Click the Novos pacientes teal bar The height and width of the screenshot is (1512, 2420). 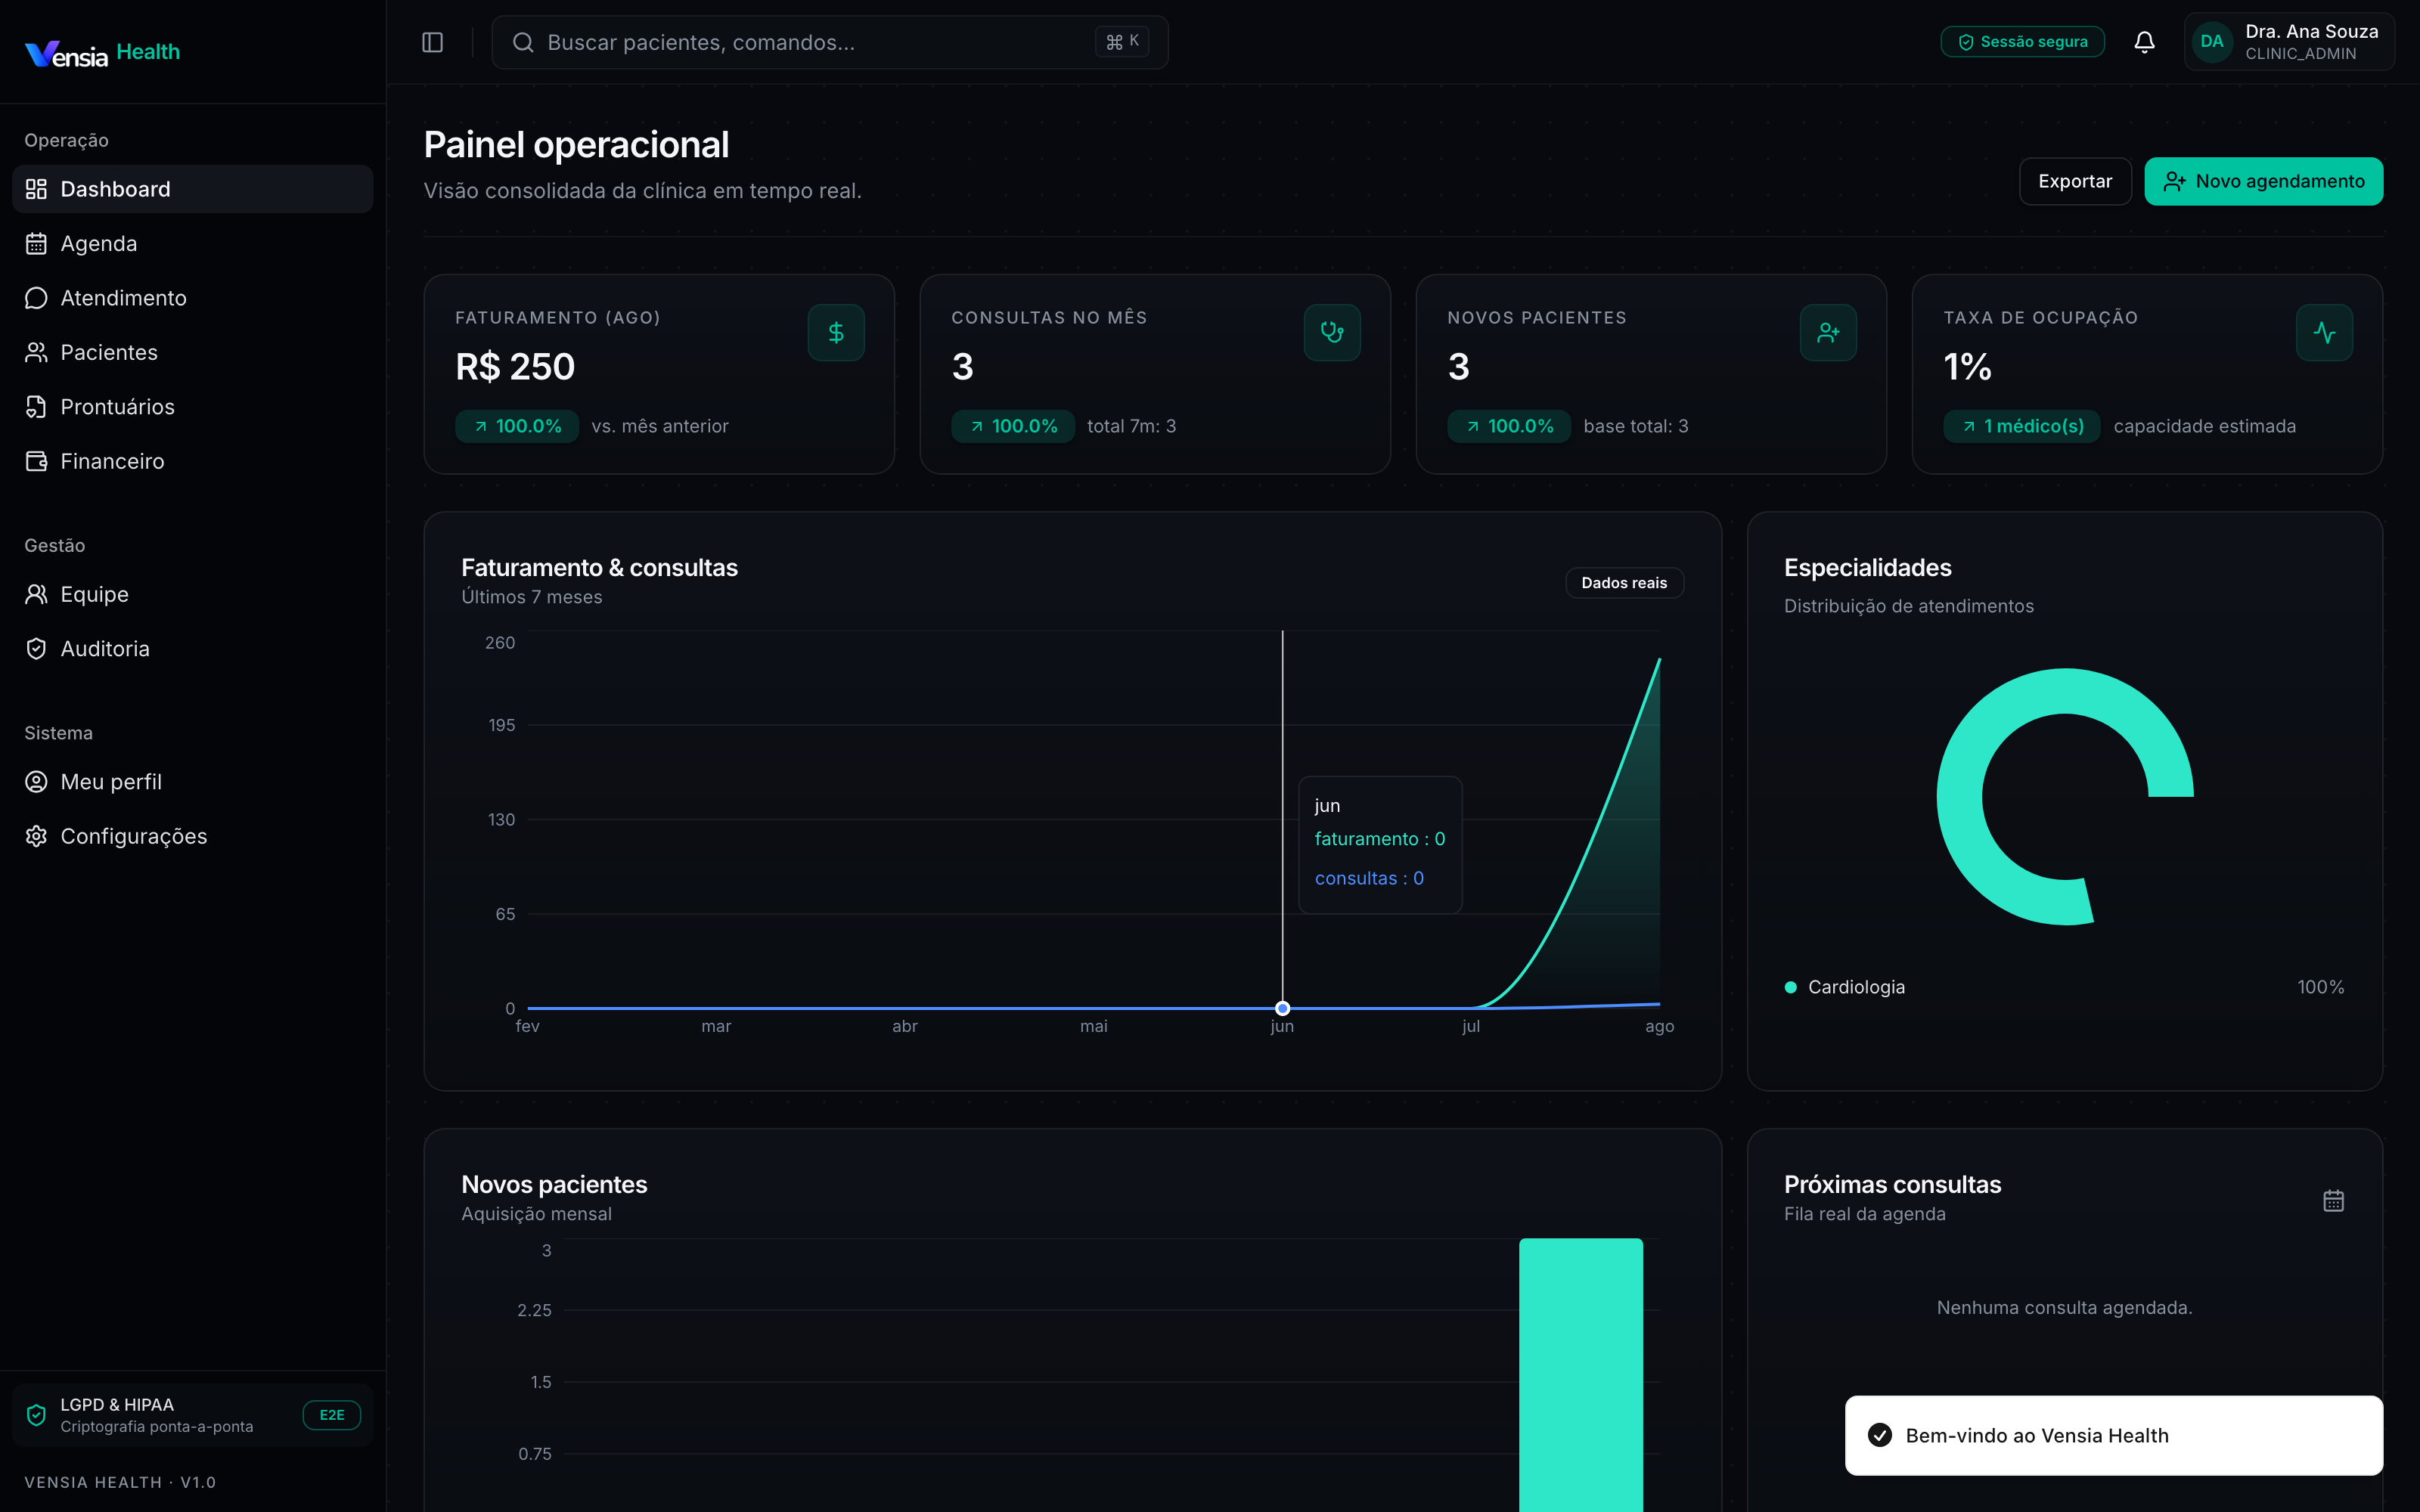[x=1580, y=1375]
